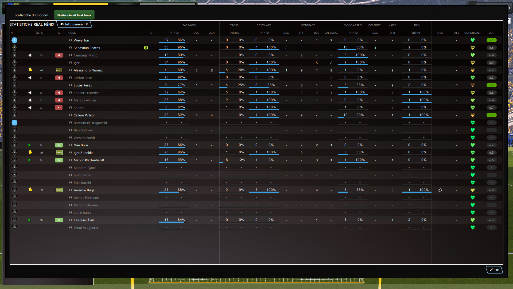Image resolution: width=513 pixels, height=289 pixels.
Task: Sort by NOME column header
Action: 72,33
